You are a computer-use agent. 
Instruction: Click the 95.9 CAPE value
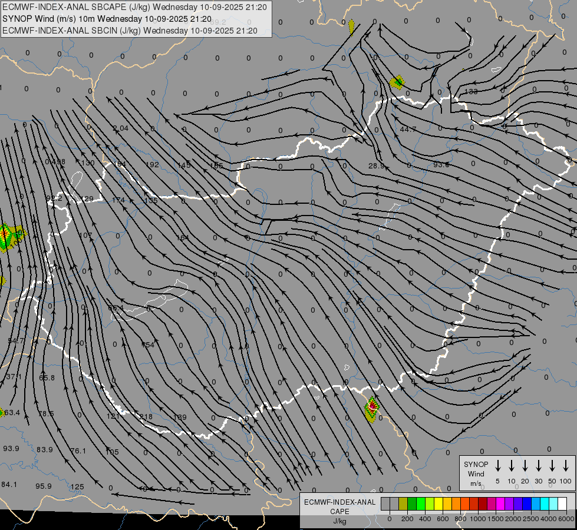coord(44,486)
